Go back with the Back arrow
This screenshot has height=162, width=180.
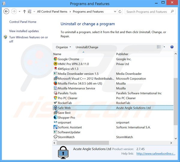pyautogui.click(x=6, y=11)
